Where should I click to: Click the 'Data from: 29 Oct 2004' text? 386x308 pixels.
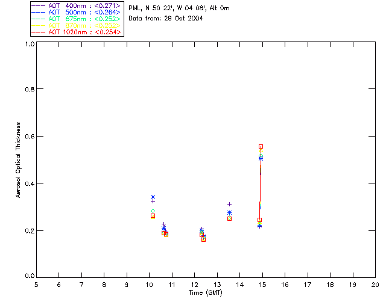(166, 19)
